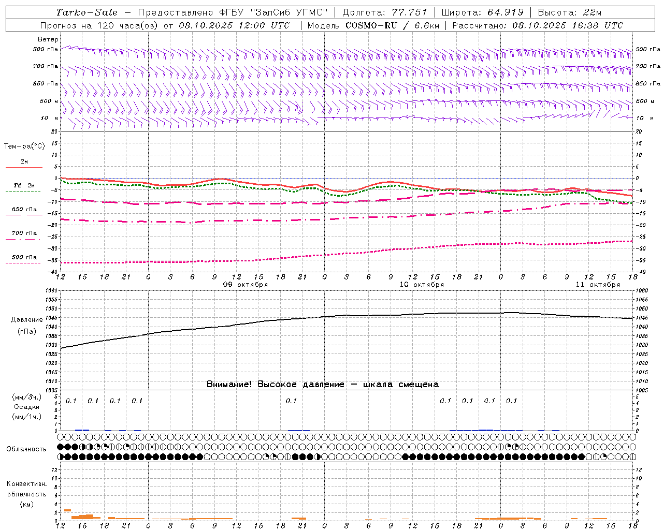Click the 'Тем-ра(°C)' temperature panel label
663x530 pixels.
tap(24, 146)
